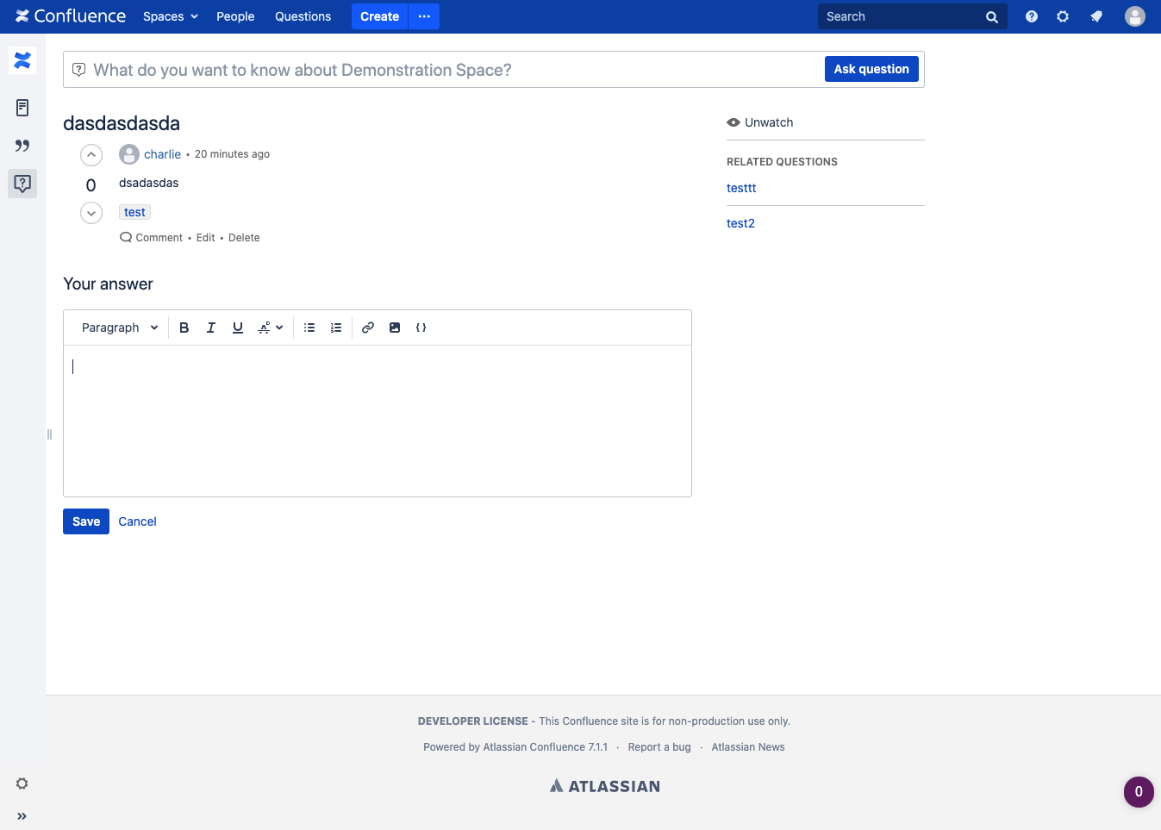The width and height of the screenshot is (1161, 830).
Task: Go to People in top navigation
Action: [235, 16]
